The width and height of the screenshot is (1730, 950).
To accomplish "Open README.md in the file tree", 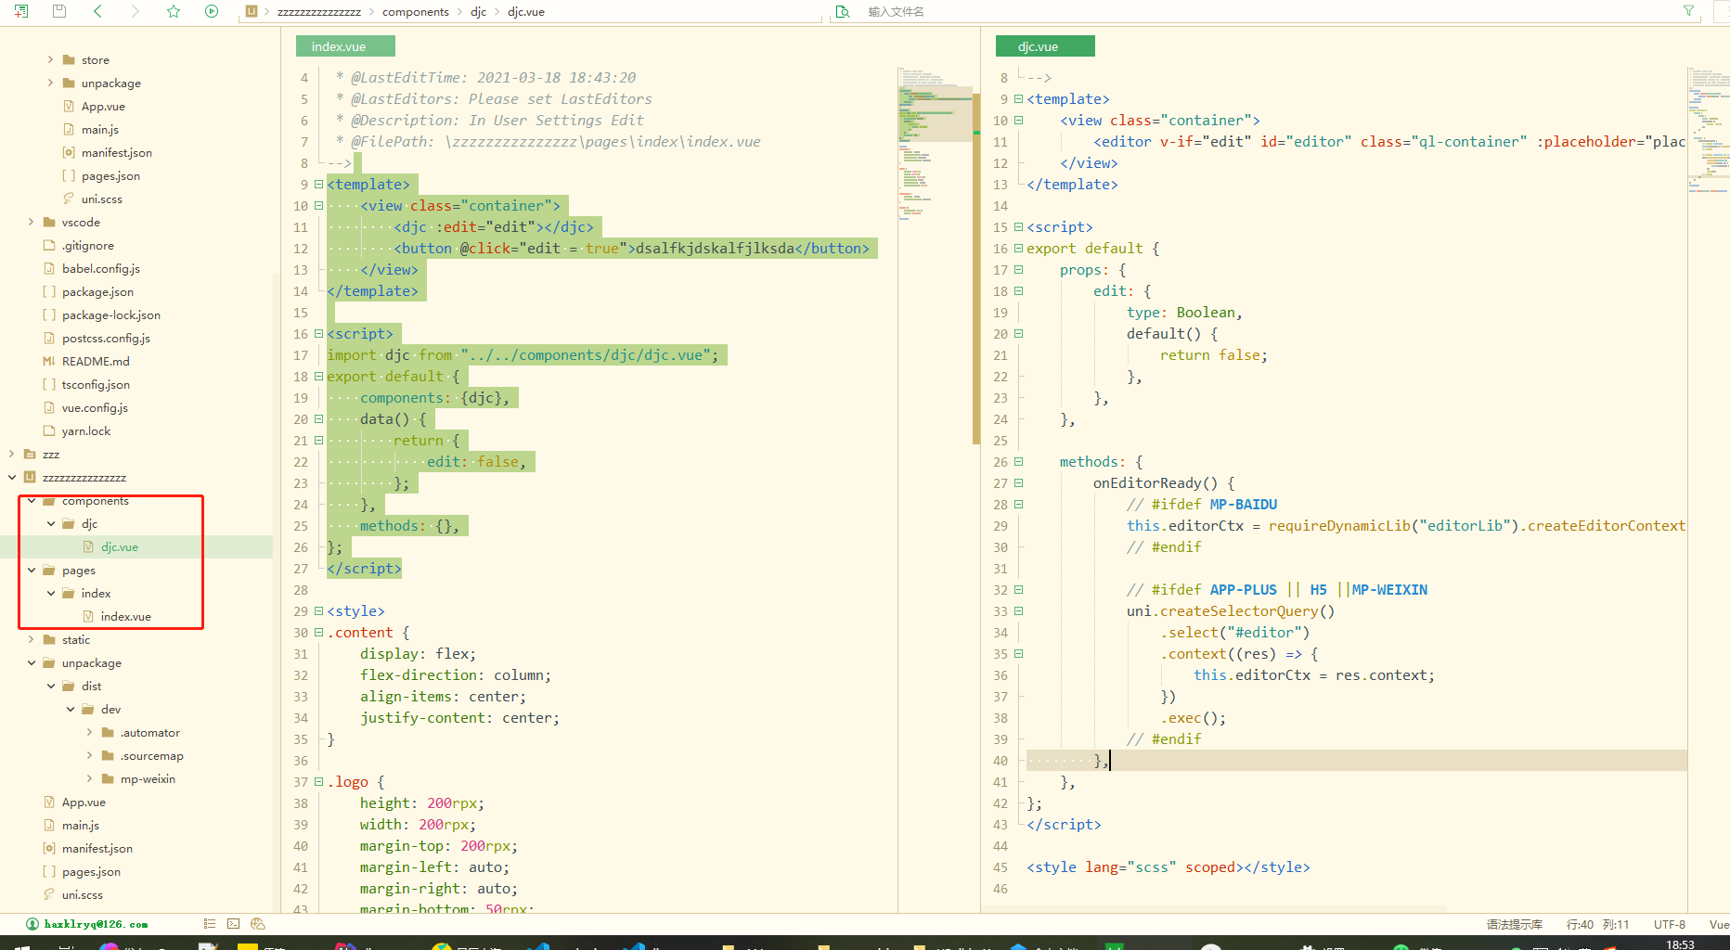I will tap(96, 361).
